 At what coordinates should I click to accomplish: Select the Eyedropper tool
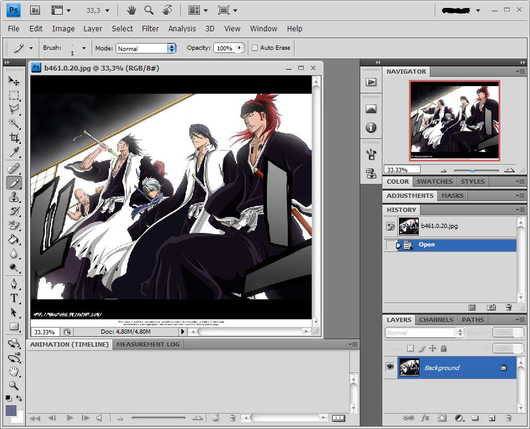pyautogui.click(x=14, y=152)
